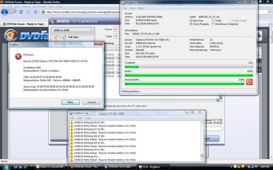273x170 pixels.
Task: Open ImgBurn View menu
Action: pyautogui.click(x=132, y=8)
